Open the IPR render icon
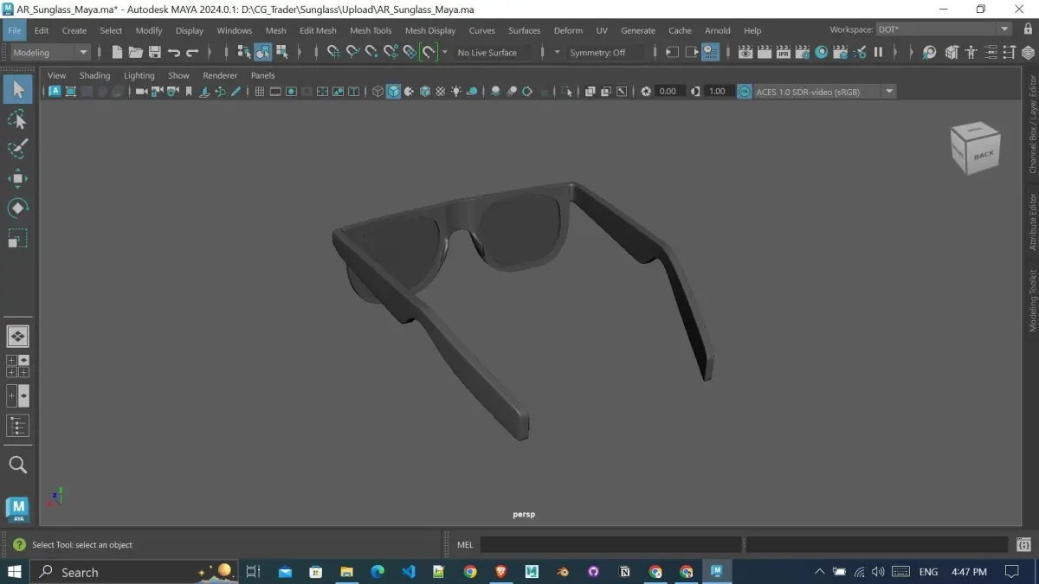1039x584 pixels. [784, 53]
